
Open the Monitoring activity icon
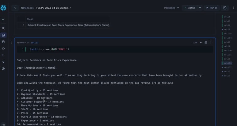(3, 62)
